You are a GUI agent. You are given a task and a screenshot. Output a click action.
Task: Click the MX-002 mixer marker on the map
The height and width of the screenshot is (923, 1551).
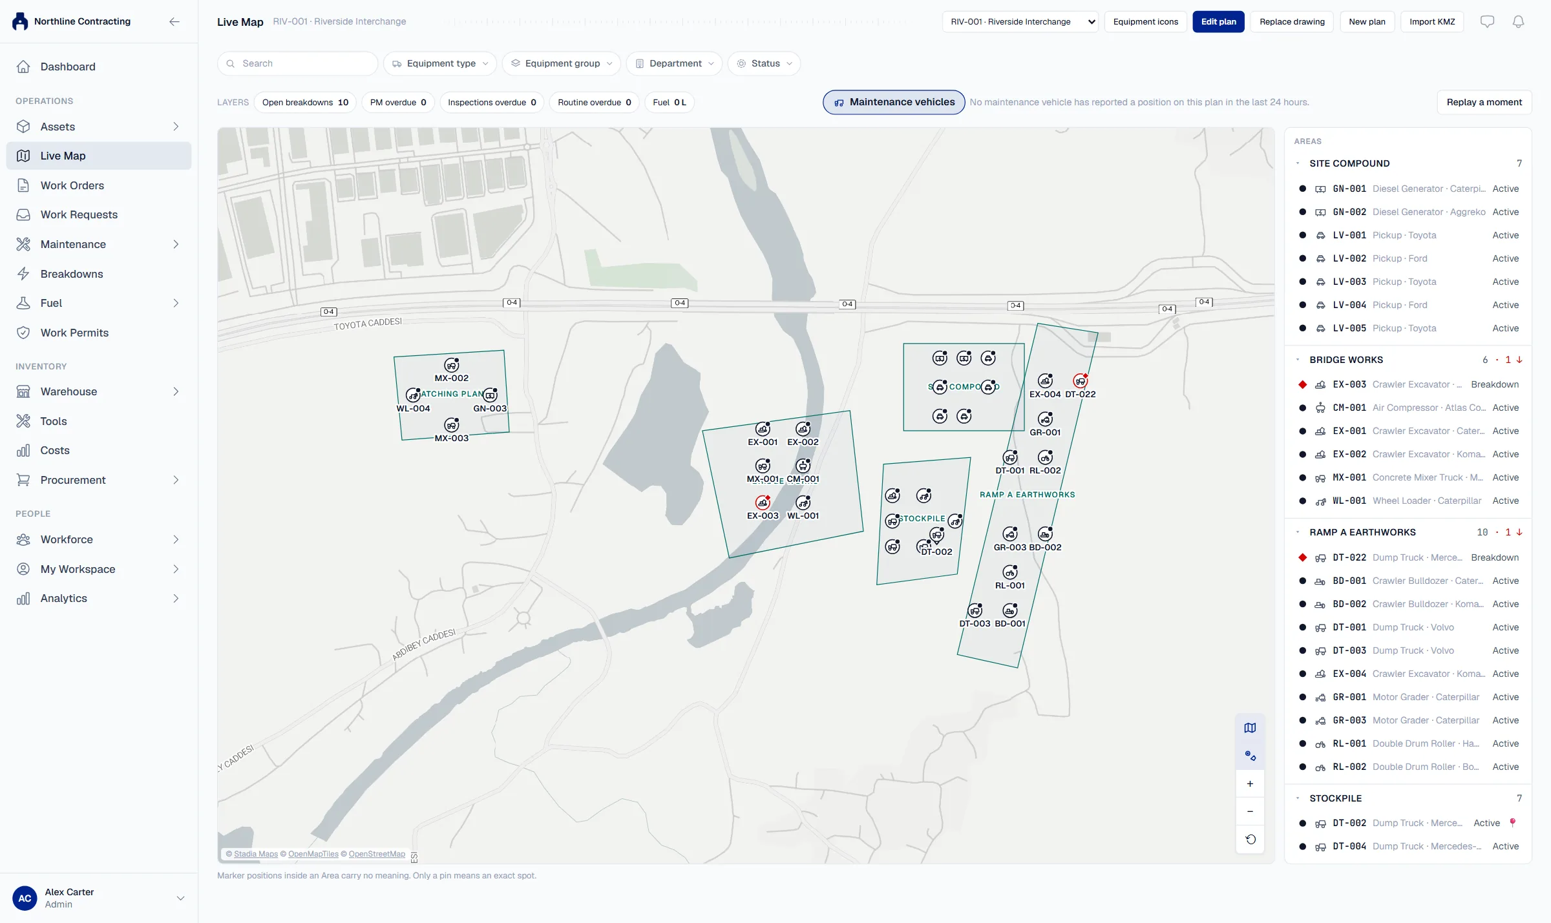coord(451,365)
